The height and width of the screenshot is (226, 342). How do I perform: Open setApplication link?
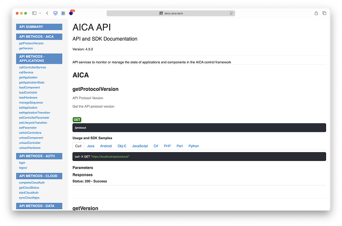28,108
